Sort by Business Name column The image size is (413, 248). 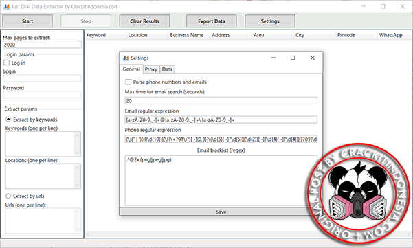[189, 35]
